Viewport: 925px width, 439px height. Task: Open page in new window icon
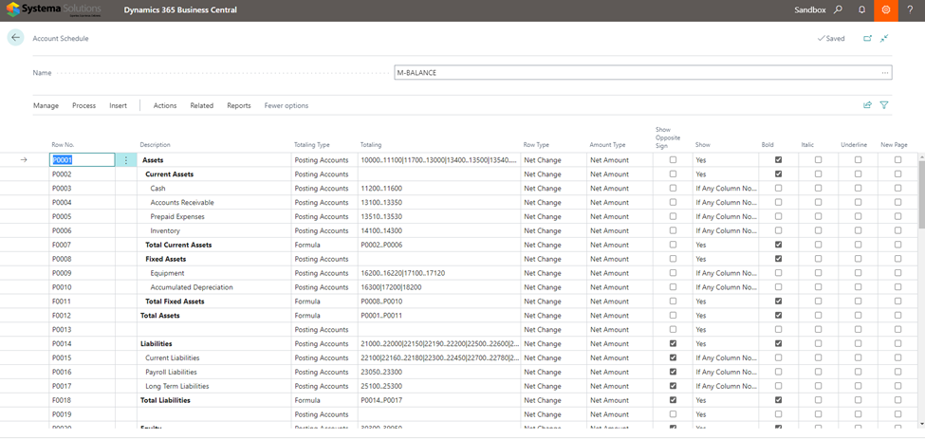click(867, 39)
